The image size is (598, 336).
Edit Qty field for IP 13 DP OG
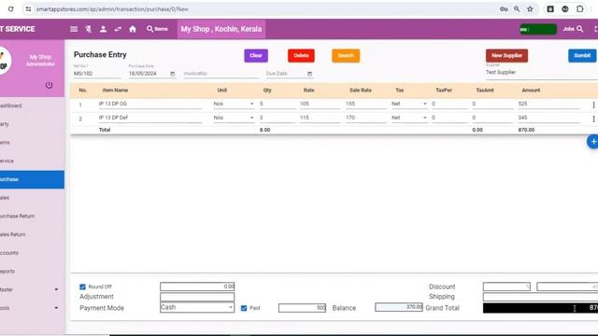click(x=278, y=104)
